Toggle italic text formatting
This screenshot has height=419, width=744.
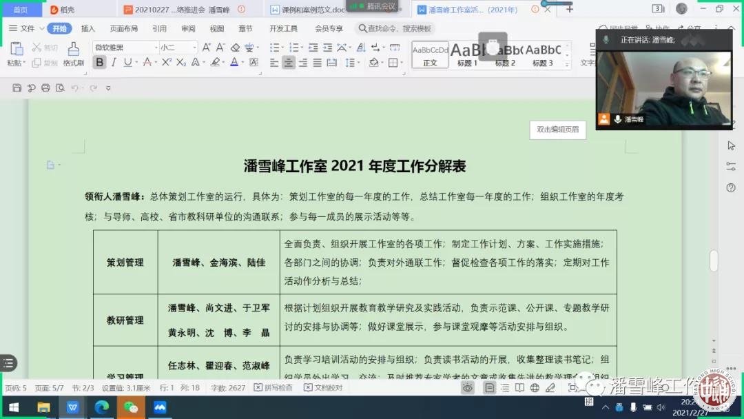point(114,63)
